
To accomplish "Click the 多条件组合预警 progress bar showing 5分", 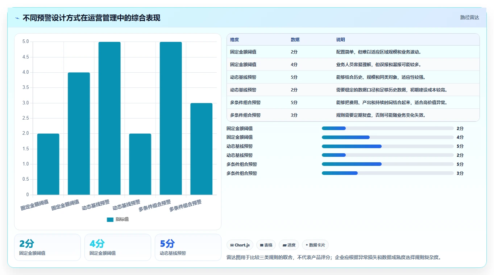I will click(x=388, y=164).
